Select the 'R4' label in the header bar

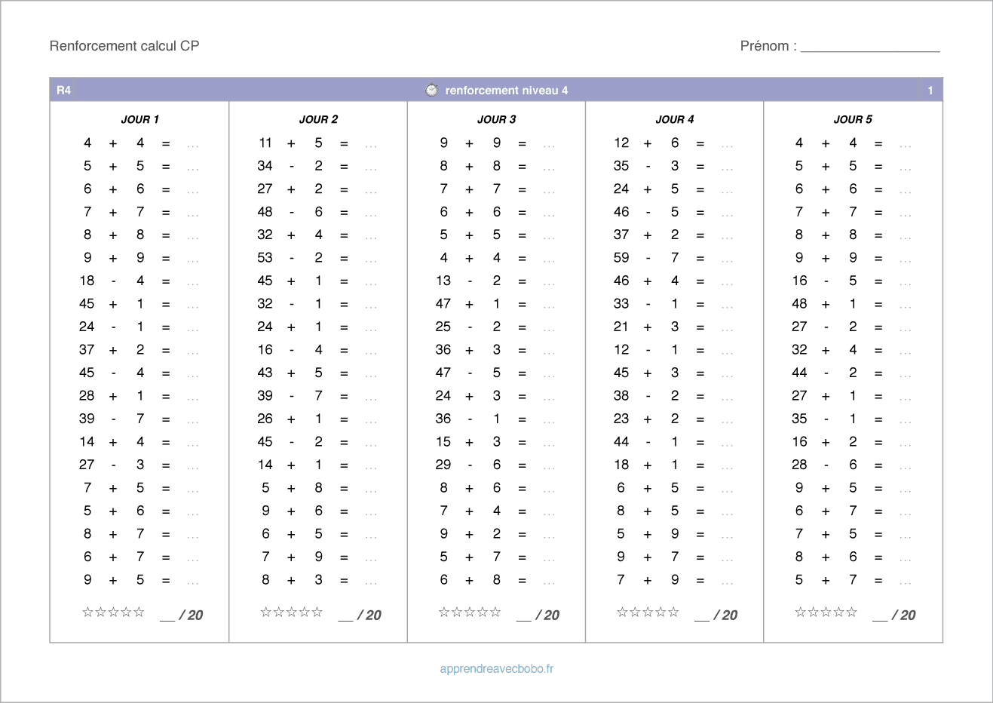pyautogui.click(x=64, y=91)
